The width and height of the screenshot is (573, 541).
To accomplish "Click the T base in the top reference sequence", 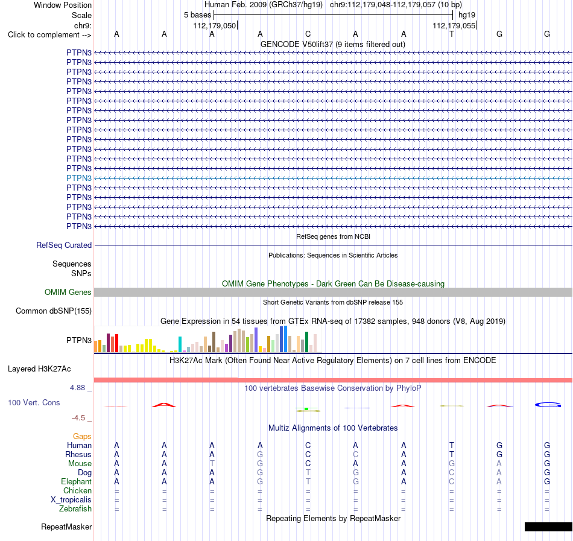I will tap(452, 34).
